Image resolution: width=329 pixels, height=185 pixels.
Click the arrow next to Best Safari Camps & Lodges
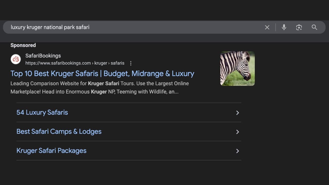(x=237, y=132)
